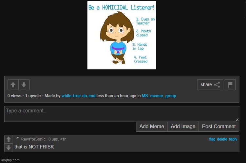
Task: Delete the comment using delete link
Action: pos(222,139)
